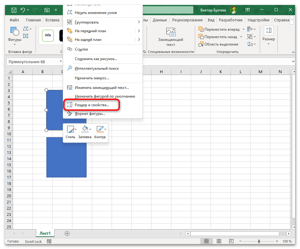Image resolution: width=300 pixels, height=249 pixels.
Task: Click the select-all corner of the sheet
Action: (x=9, y=72)
